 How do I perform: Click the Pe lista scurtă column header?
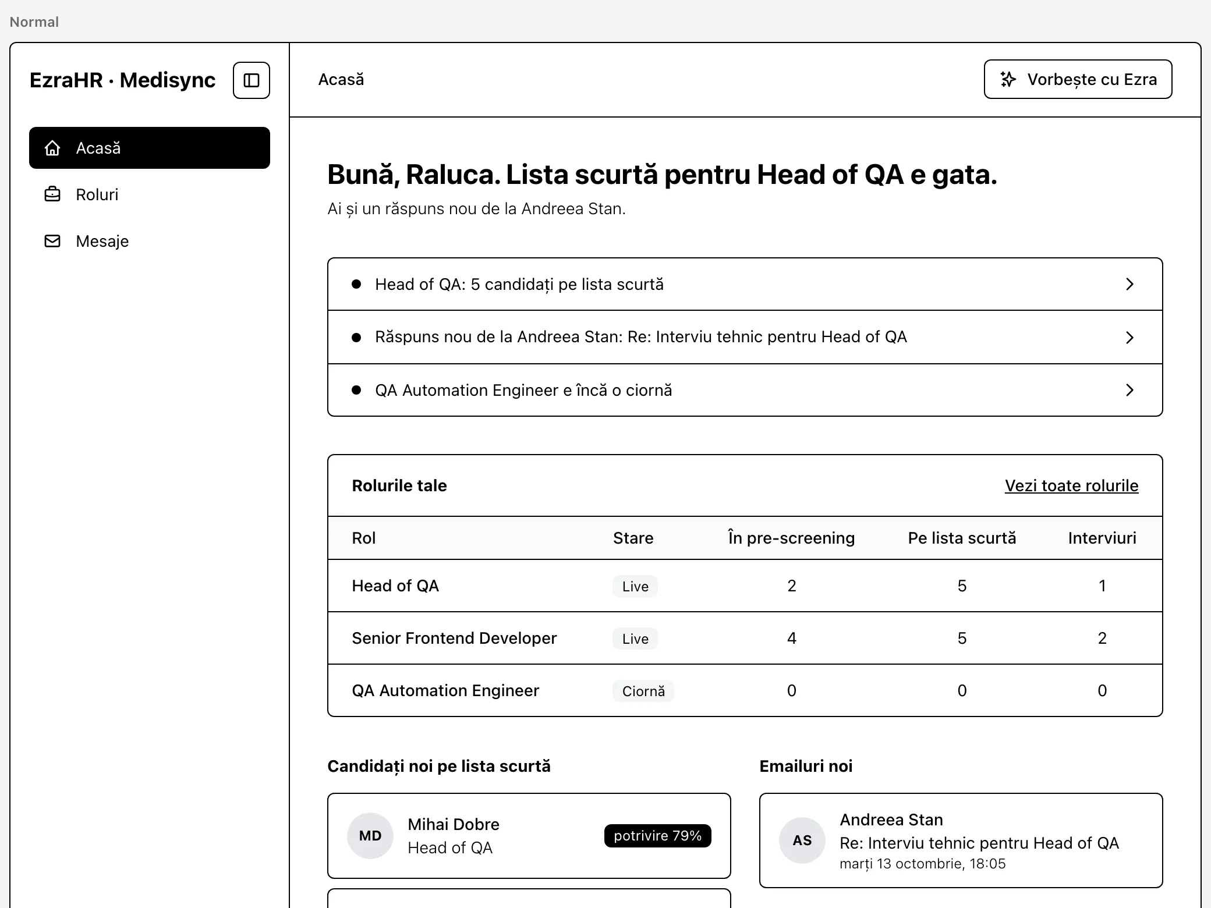click(x=962, y=538)
